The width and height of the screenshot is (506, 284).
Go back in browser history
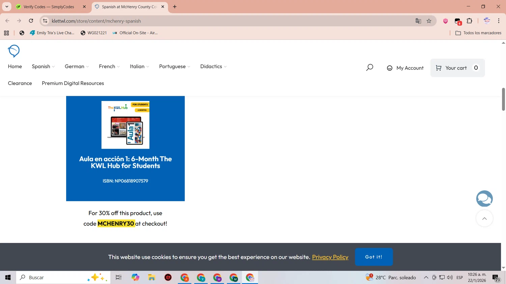point(7,21)
